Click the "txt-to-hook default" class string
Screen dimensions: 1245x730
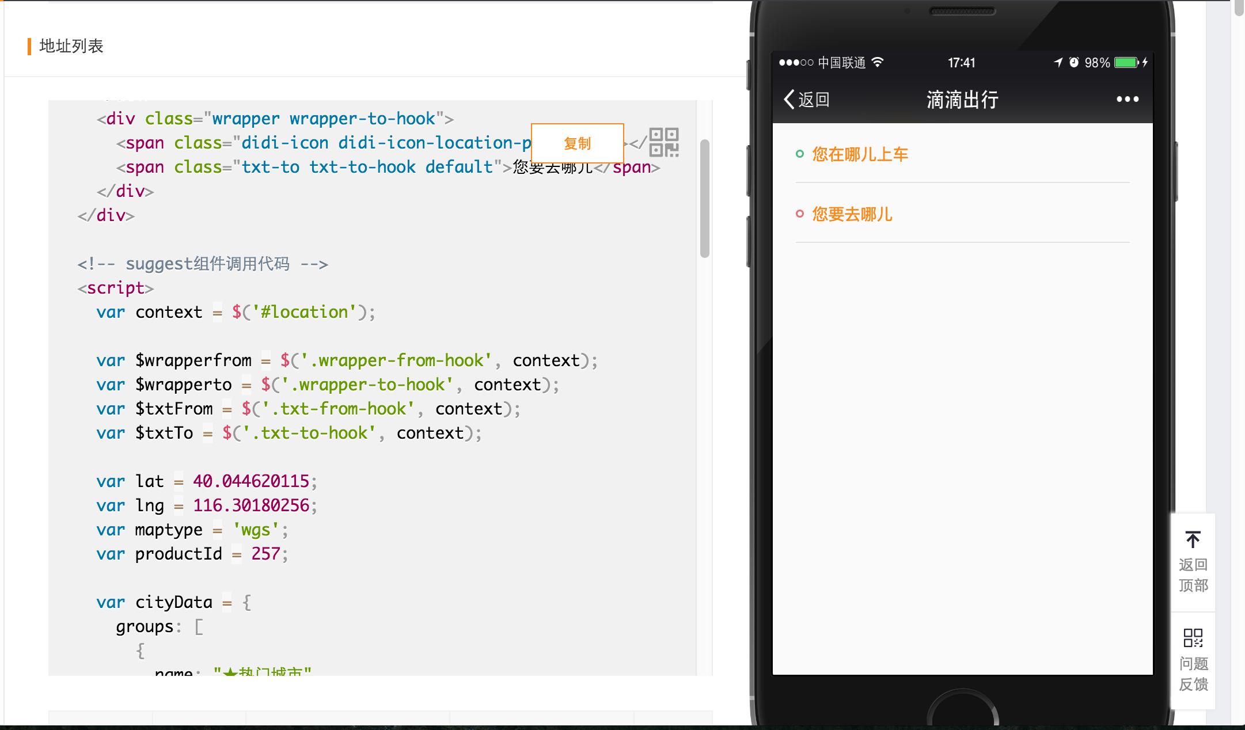coord(367,167)
